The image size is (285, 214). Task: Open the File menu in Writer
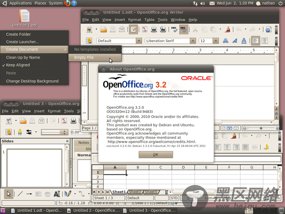coord(85,20)
